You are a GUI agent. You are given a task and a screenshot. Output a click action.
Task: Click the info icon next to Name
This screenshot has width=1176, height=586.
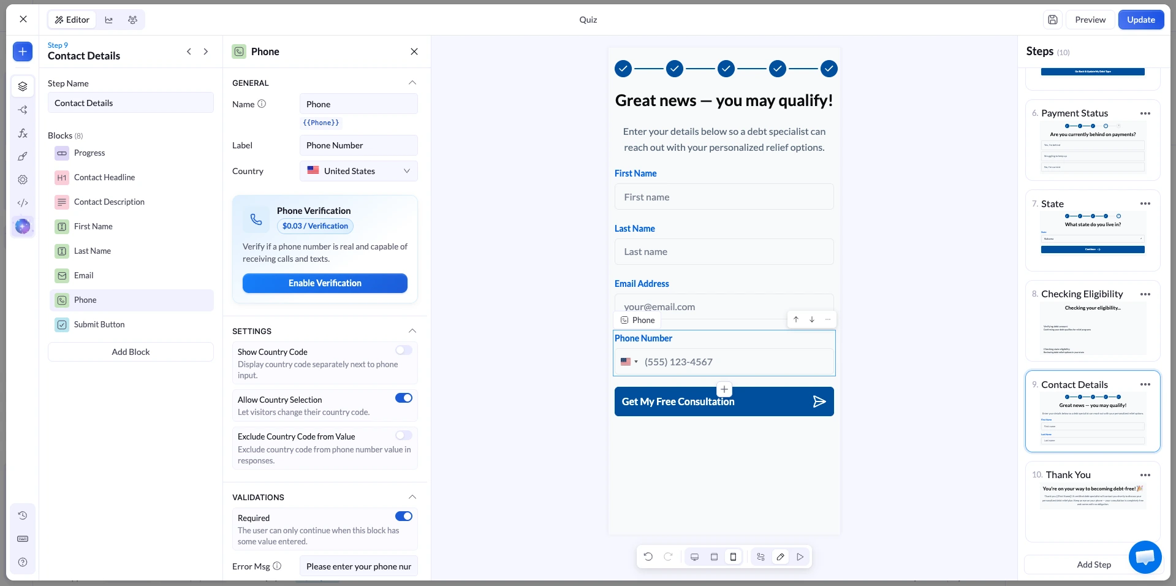click(x=262, y=104)
